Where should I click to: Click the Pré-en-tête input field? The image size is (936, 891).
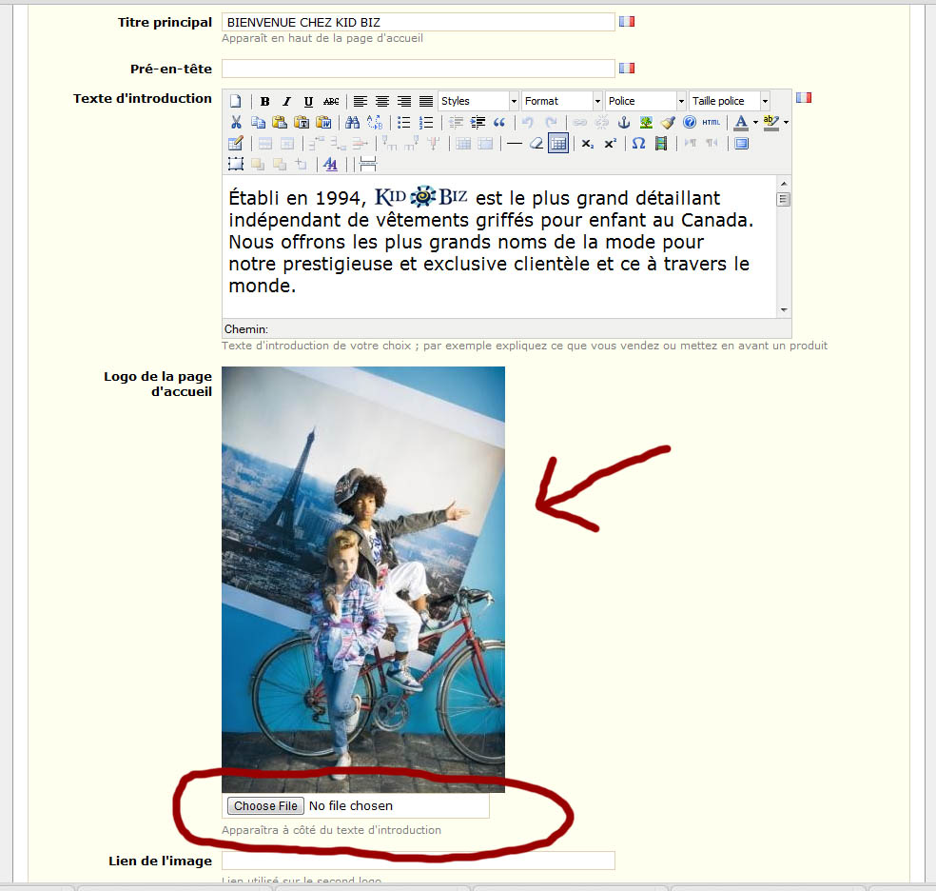click(418, 69)
